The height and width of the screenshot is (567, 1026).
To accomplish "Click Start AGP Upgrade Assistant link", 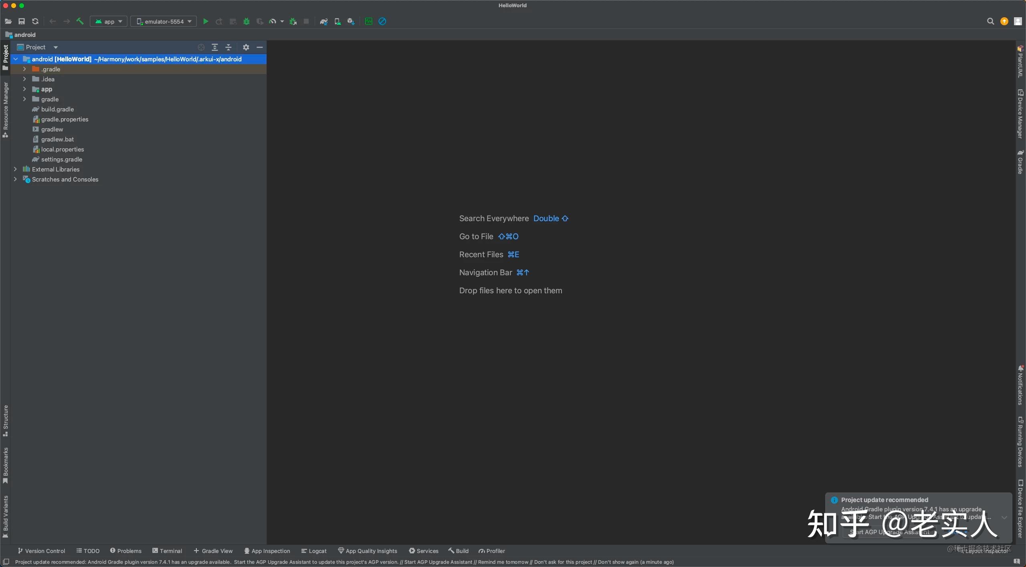I will point(889,532).
